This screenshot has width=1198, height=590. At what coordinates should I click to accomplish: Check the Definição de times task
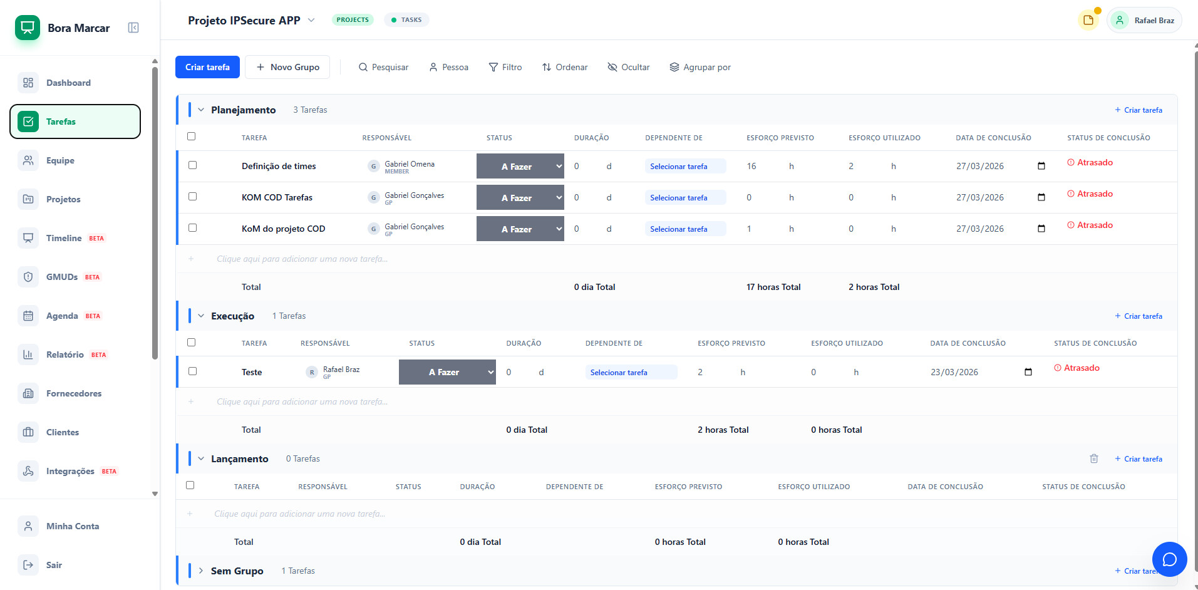point(192,165)
